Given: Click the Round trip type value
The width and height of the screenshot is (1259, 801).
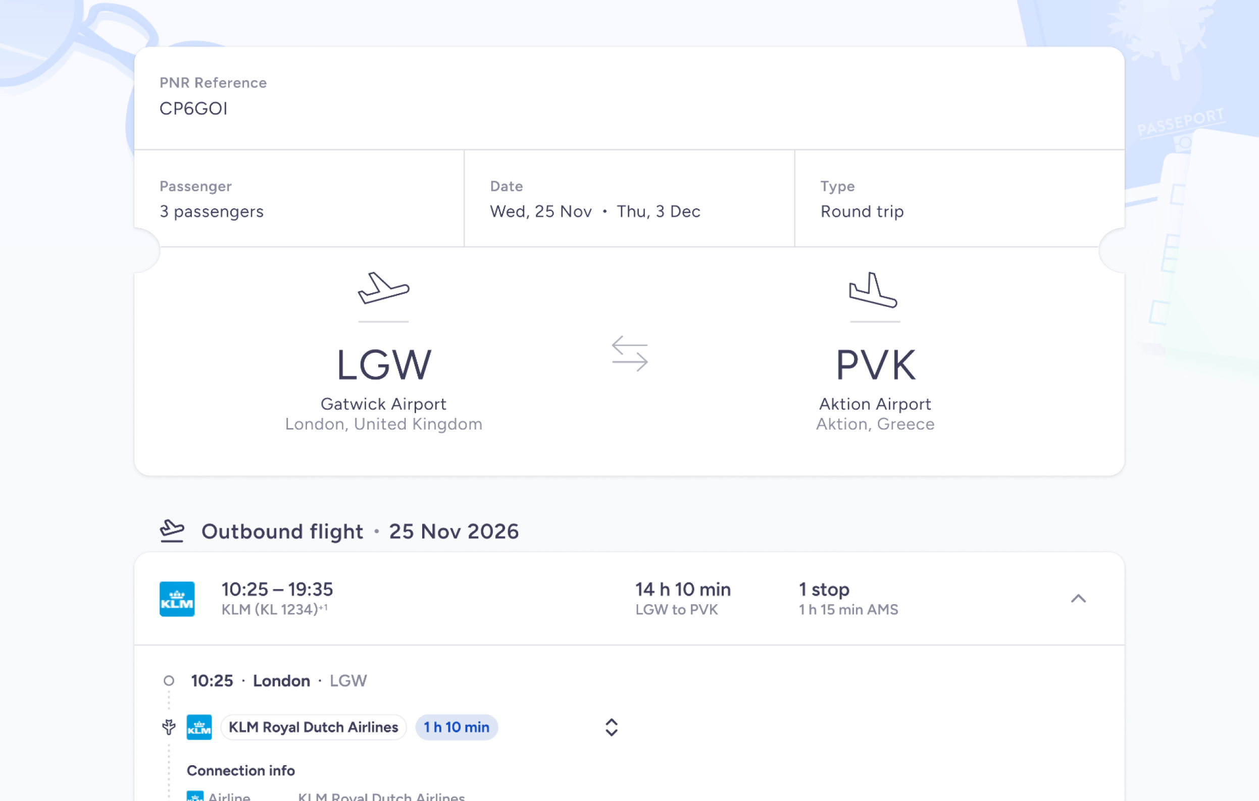Looking at the screenshot, I should [862, 211].
